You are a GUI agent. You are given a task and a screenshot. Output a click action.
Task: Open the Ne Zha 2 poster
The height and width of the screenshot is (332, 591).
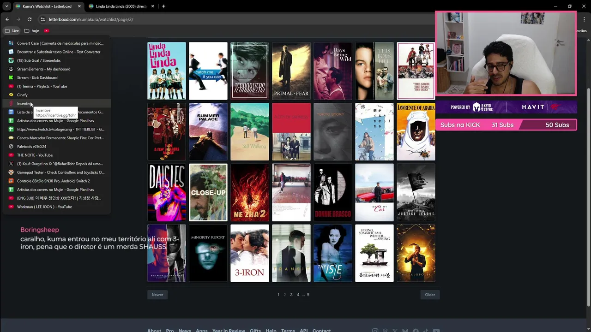click(250, 192)
